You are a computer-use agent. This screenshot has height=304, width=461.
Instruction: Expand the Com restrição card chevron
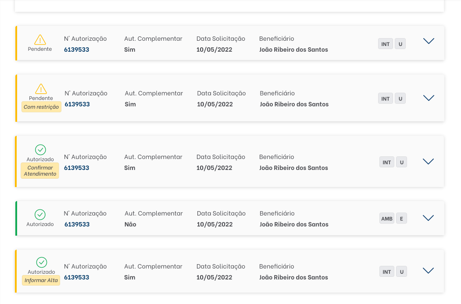(429, 98)
